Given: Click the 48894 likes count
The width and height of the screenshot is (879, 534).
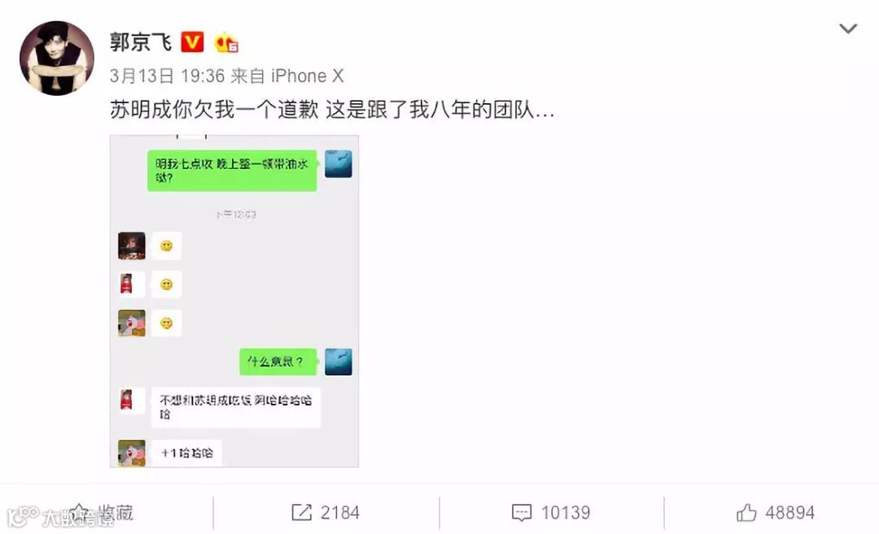Looking at the screenshot, I should pos(789,513).
